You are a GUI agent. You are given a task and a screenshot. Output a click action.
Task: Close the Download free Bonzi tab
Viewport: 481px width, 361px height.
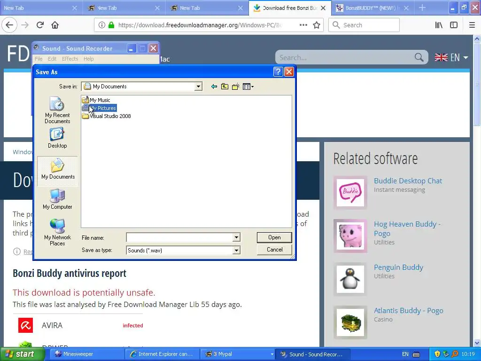tap(323, 8)
